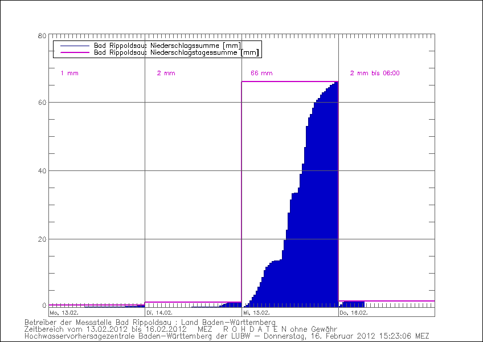Click the '66 mm' daily total label

tap(261, 73)
